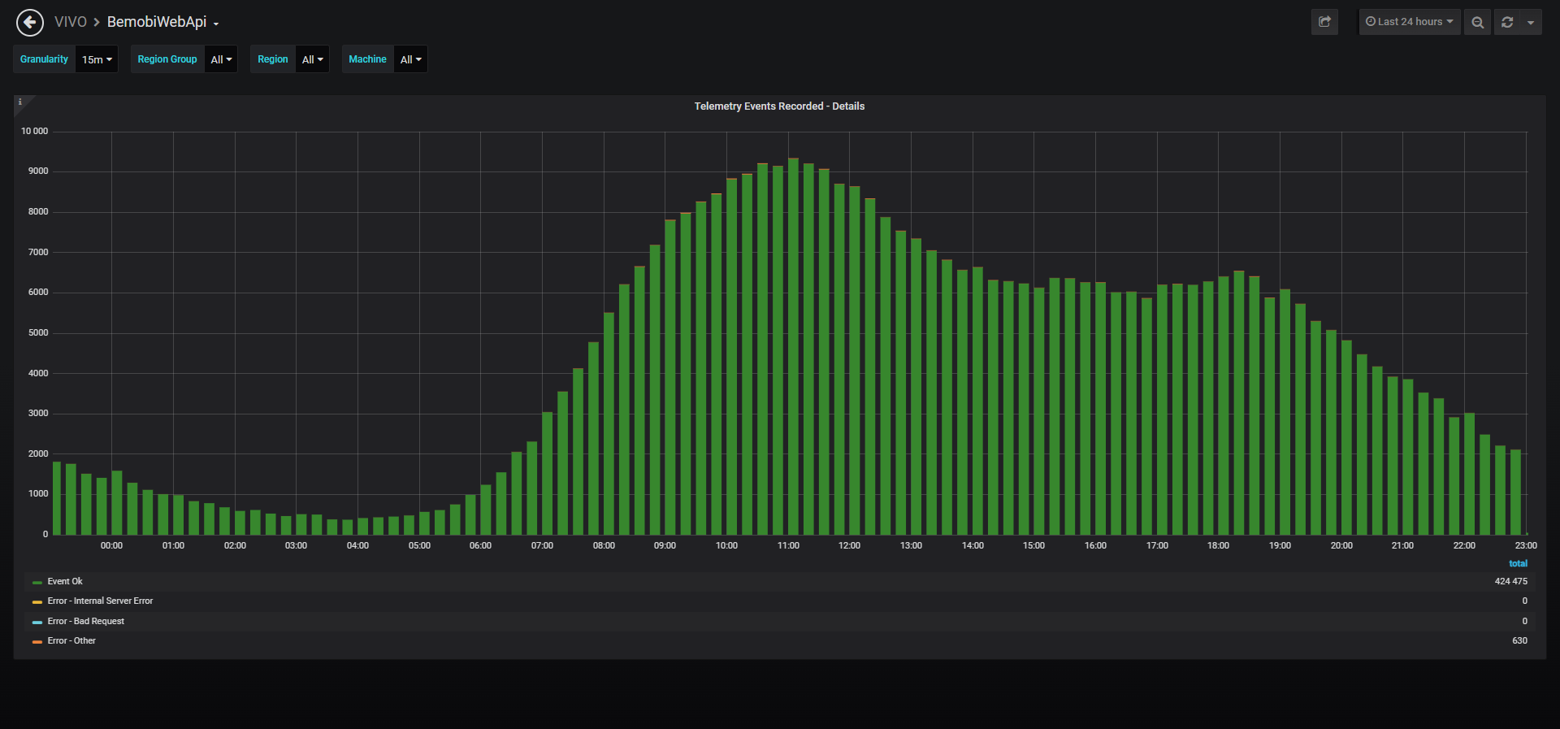Toggle the Error - Other legend series
Image resolution: width=1560 pixels, height=729 pixels.
[71, 641]
